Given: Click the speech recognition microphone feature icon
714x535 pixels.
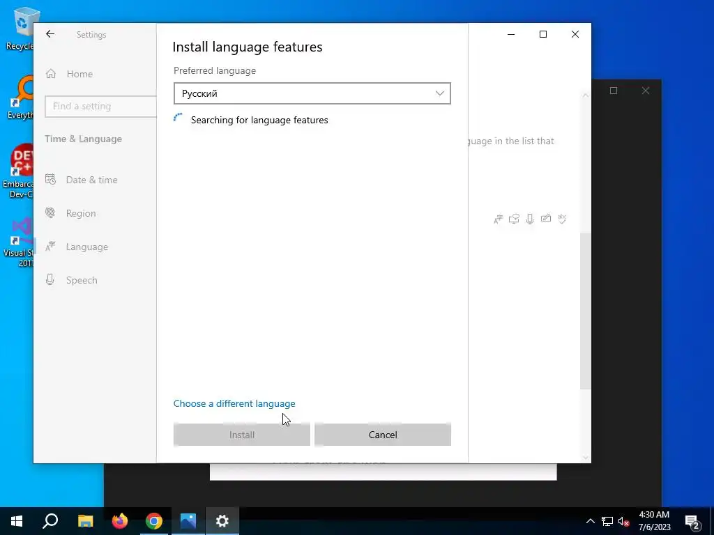Looking at the screenshot, I should 530,219.
